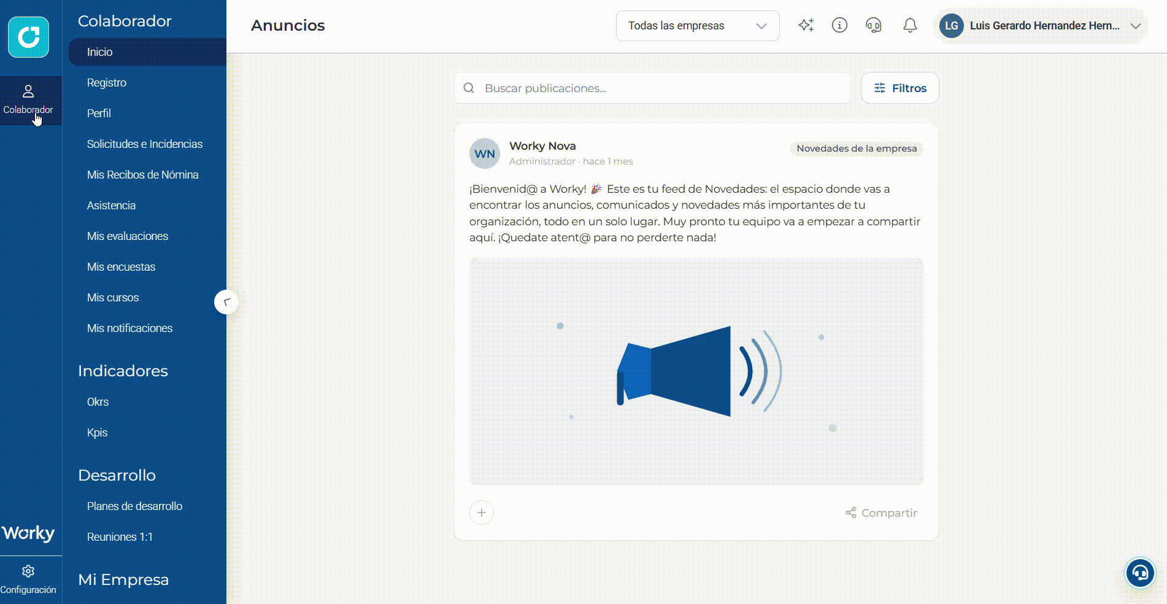Viewport: 1167px width, 604px height.
Task: Click the Mi Empresa section heading
Action: pos(123,579)
